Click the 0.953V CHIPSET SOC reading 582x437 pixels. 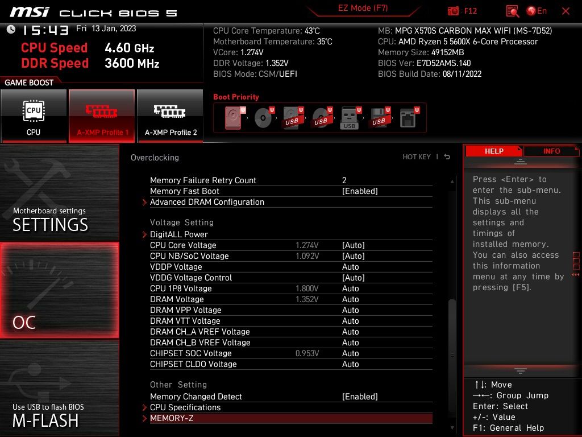(x=307, y=353)
